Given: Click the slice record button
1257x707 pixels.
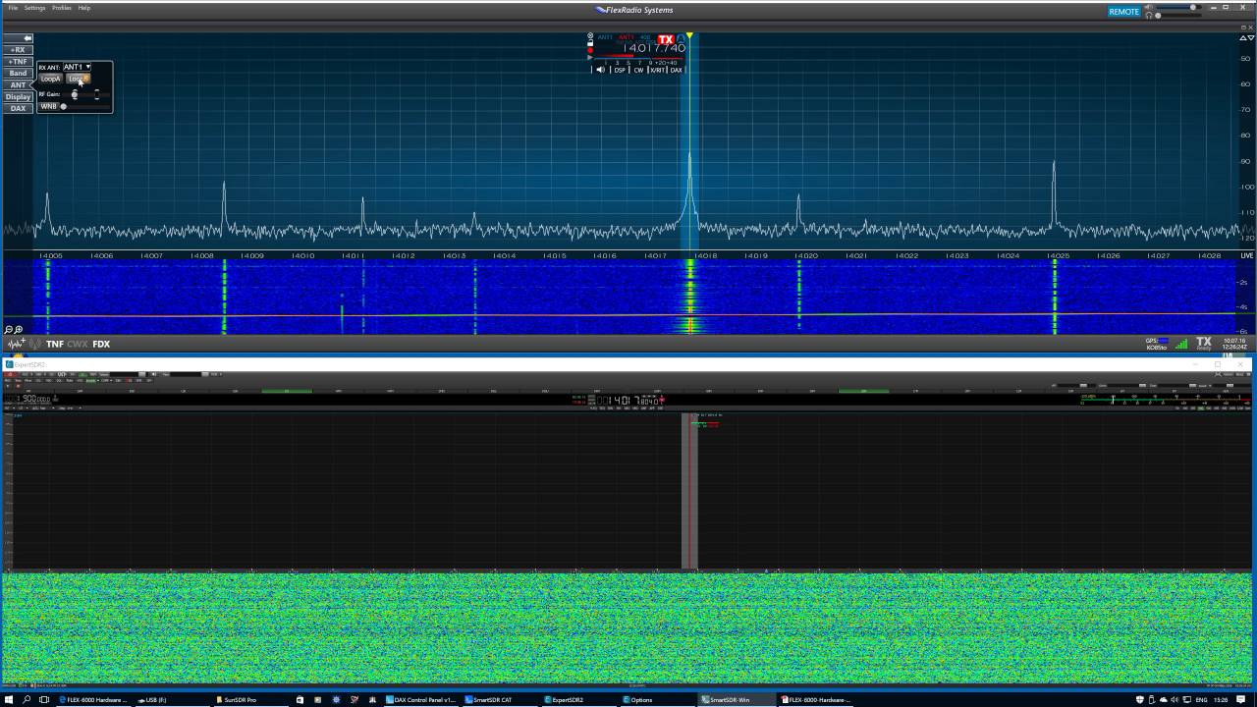Looking at the screenshot, I should [x=590, y=50].
